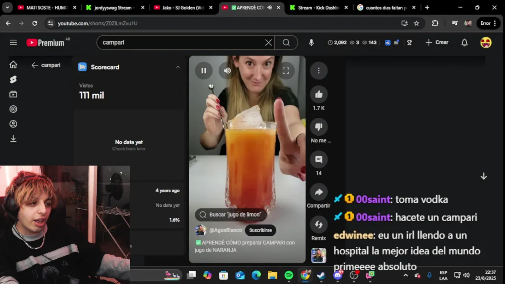The height and width of the screenshot is (284, 505).
Task: Open Downloads icon in YouTube sidebar
Action: click(13, 139)
